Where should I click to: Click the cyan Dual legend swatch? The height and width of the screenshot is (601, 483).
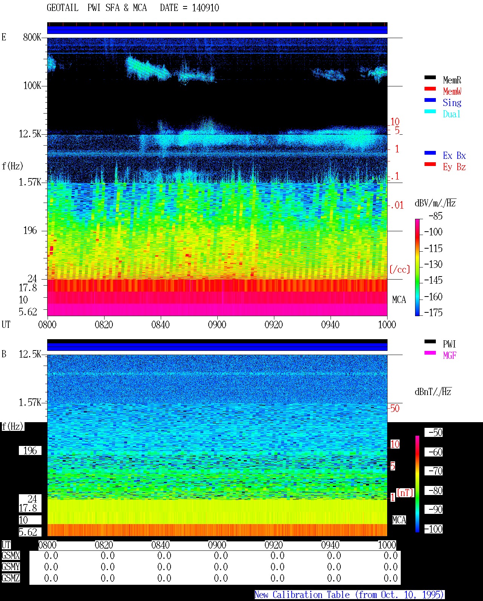430,111
